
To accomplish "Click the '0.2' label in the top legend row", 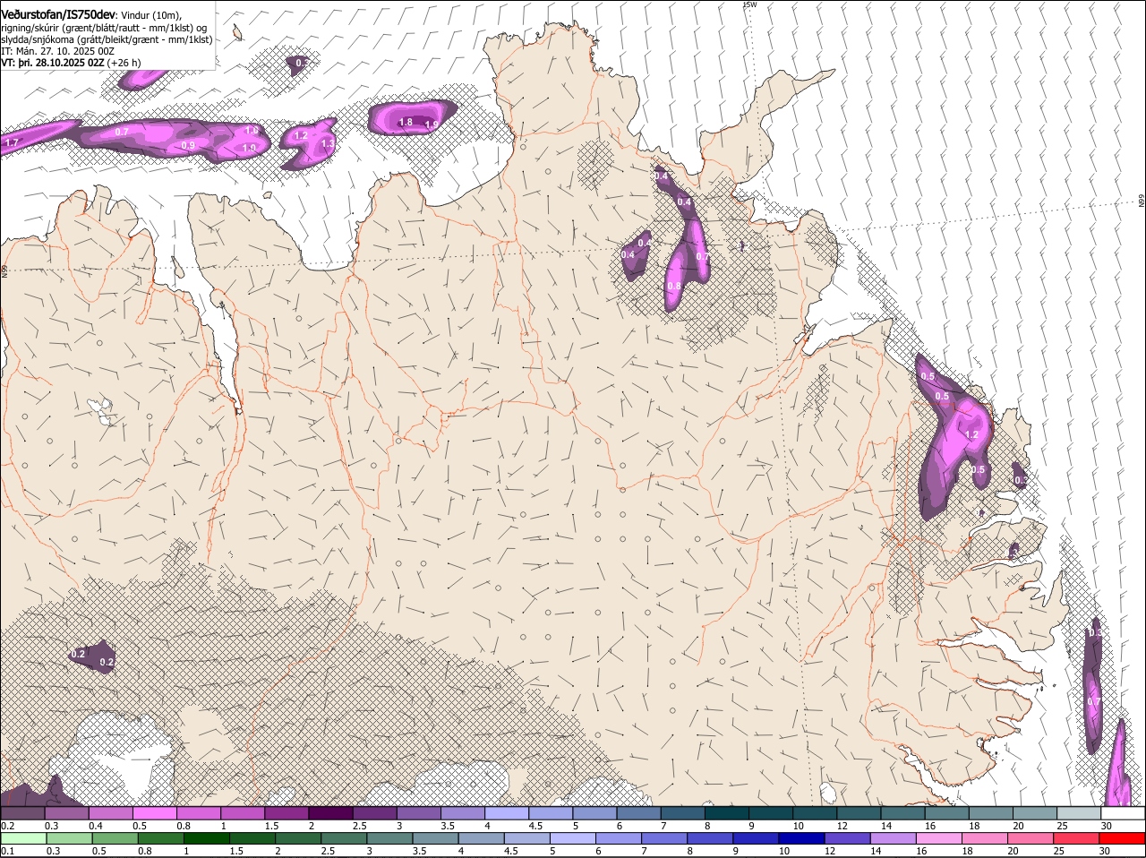I will click(7, 826).
